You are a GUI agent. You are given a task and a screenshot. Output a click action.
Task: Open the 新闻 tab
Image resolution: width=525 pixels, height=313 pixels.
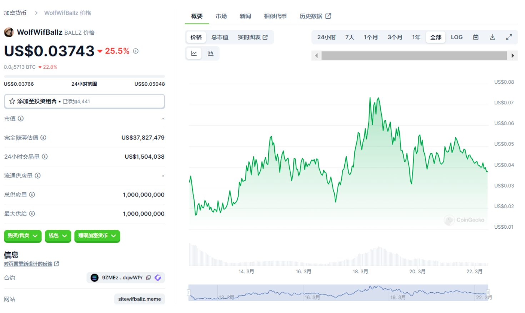click(245, 16)
